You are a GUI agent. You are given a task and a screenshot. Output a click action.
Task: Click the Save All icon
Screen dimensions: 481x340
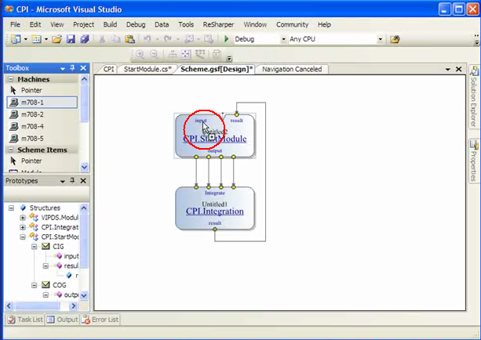click(x=85, y=39)
